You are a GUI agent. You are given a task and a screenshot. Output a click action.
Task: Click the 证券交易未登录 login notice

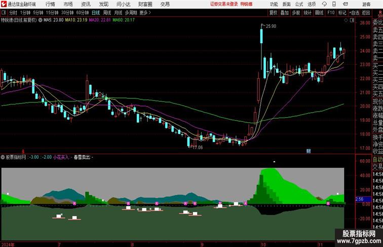click(x=224, y=4)
